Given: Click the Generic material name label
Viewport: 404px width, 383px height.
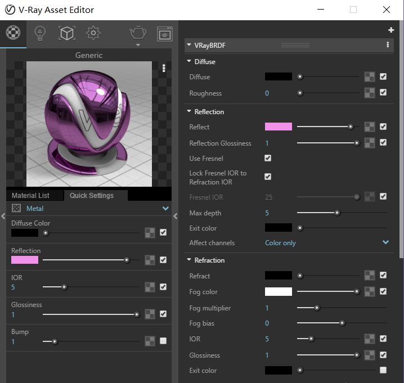Looking at the screenshot, I should click(89, 55).
